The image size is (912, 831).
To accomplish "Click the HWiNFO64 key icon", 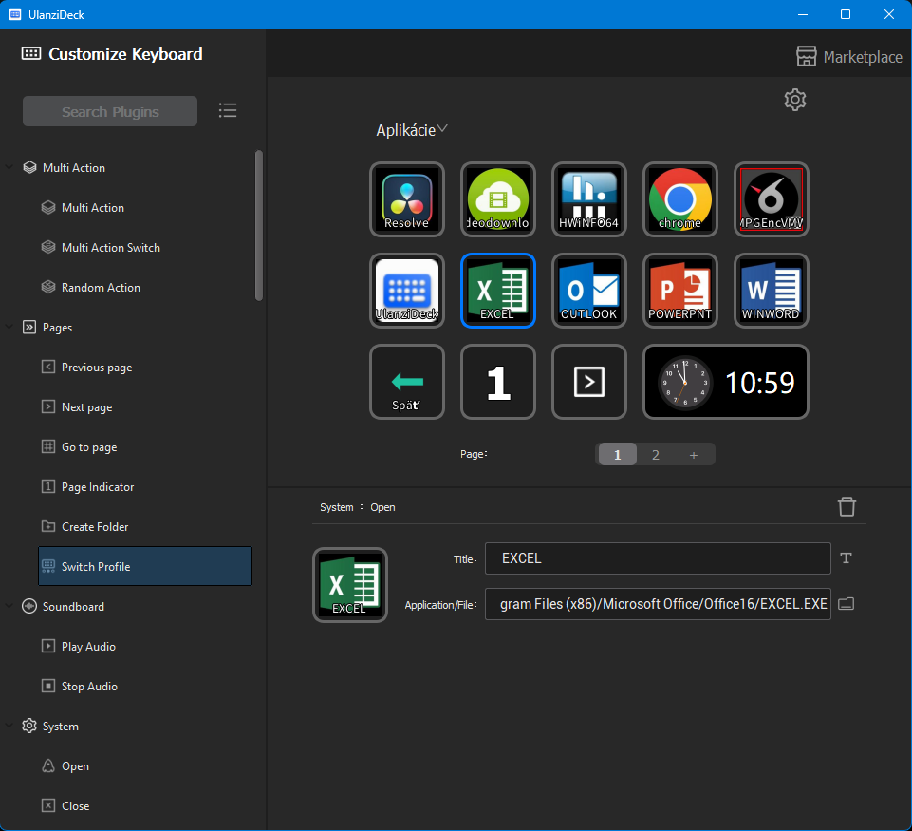I will (589, 199).
